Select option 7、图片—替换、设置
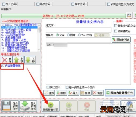Screen dimensions: 136x117 tap(19, 40)
